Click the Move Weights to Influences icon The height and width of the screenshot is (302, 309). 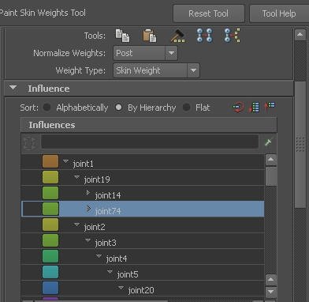(204, 36)
